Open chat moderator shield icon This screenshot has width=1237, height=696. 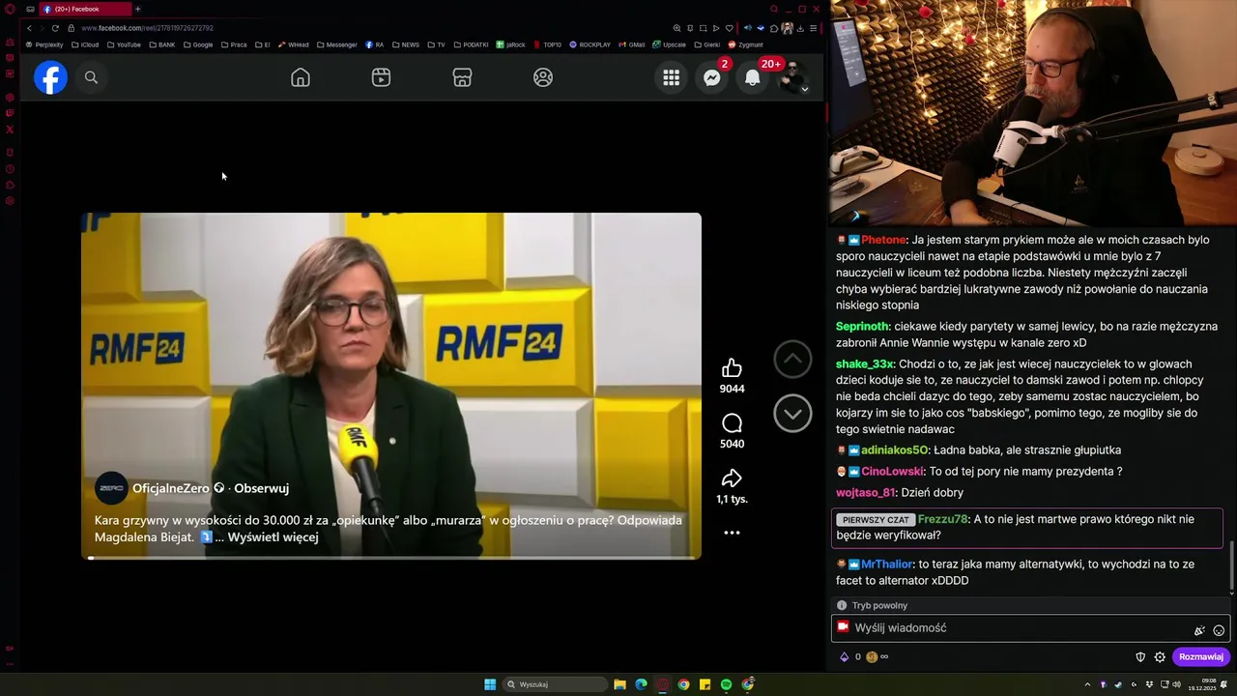[x=1140, y=657]
